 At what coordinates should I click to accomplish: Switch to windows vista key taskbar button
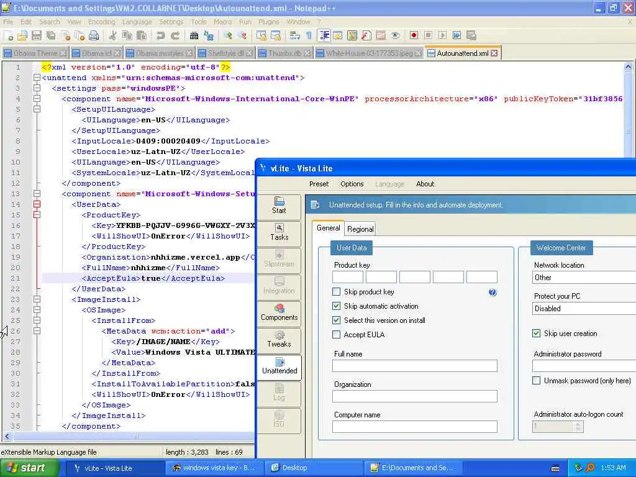coord(214,468)
